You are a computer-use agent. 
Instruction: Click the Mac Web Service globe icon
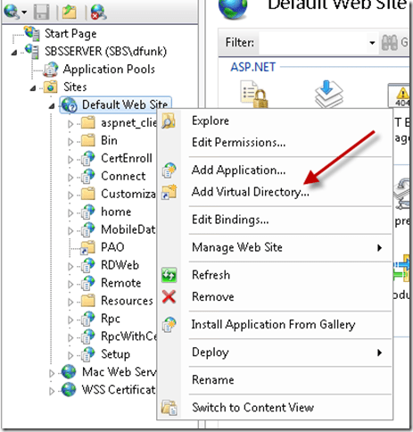click(69, 371)
